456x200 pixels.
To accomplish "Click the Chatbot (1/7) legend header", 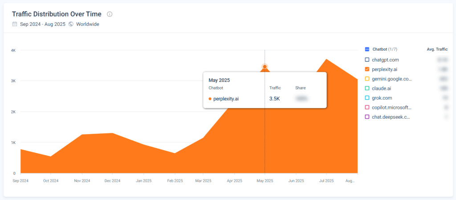I will coord(385,49).
